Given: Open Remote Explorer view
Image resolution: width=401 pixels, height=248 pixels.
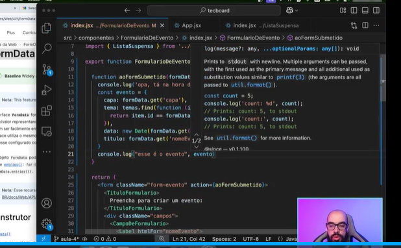Looking at the screenshot, I should point(47,131).
